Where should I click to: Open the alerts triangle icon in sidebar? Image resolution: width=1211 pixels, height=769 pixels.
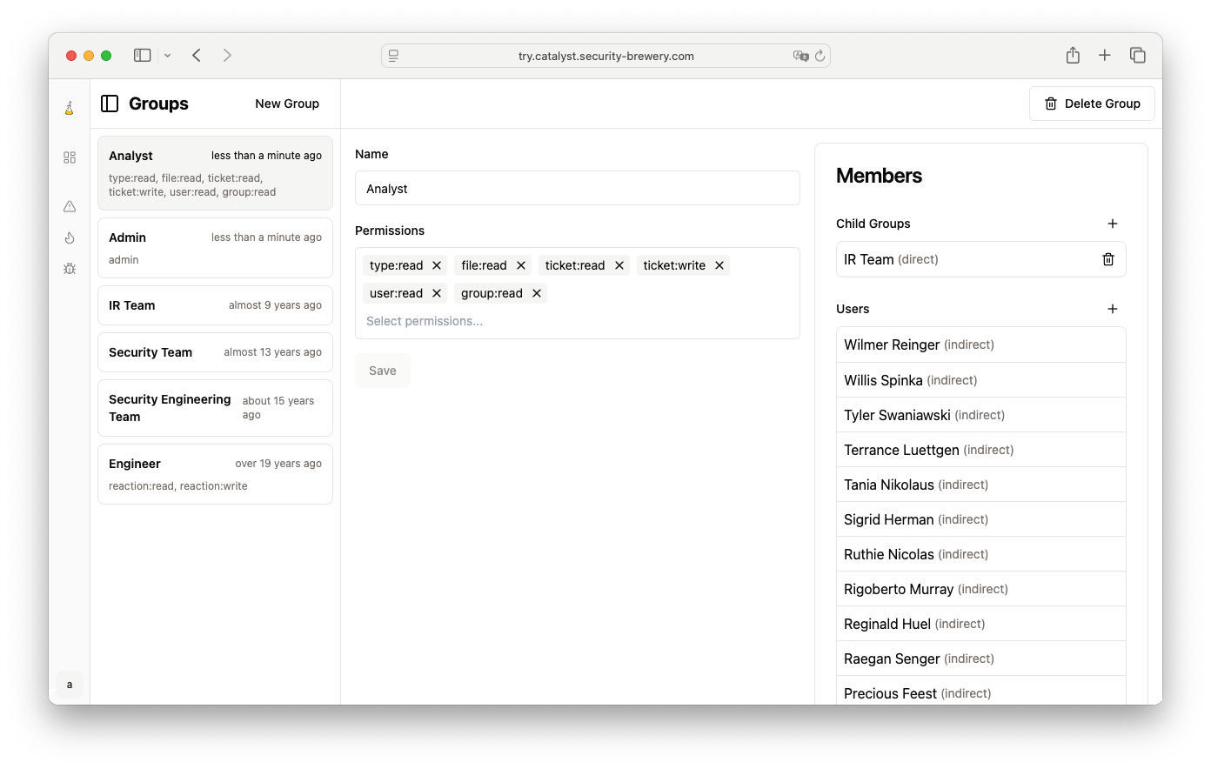[70, 206]
